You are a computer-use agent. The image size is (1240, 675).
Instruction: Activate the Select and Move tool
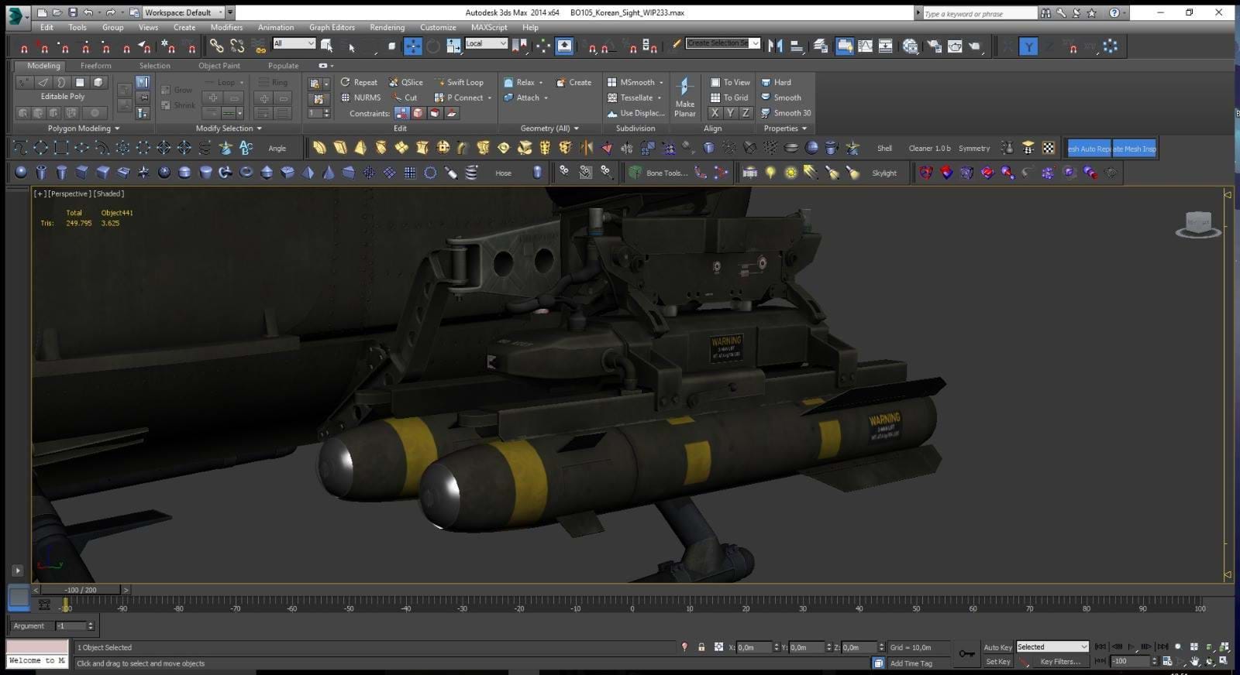tap(413, 46)
